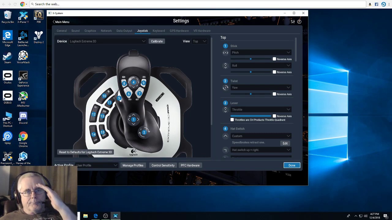Image resolution: width=392 pixels, height=220 pixels.
Task: Select joystick base button 13 marker
Action: [102, 116]
